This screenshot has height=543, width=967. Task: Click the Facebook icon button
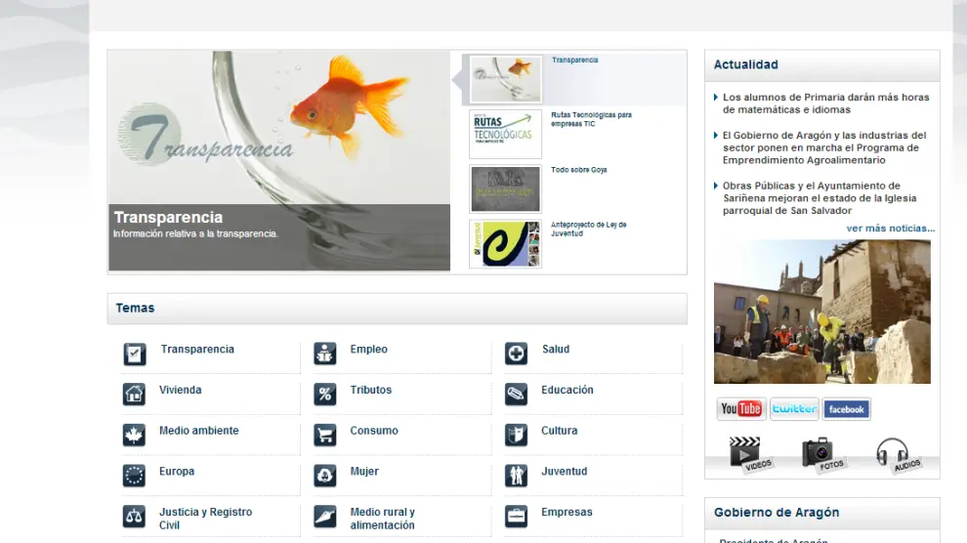click(x=846, y=409)
